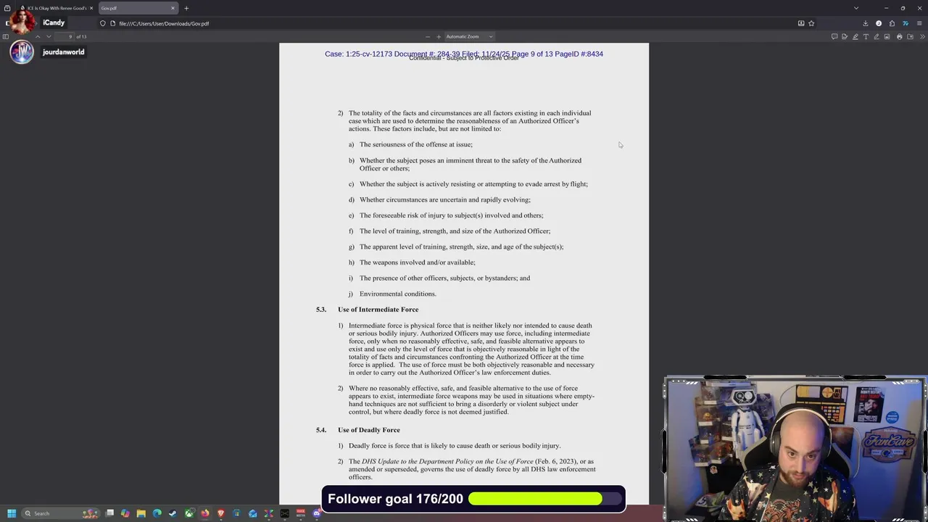
Task: Click the taskbar Search box
Action: (x=59, y=513)
